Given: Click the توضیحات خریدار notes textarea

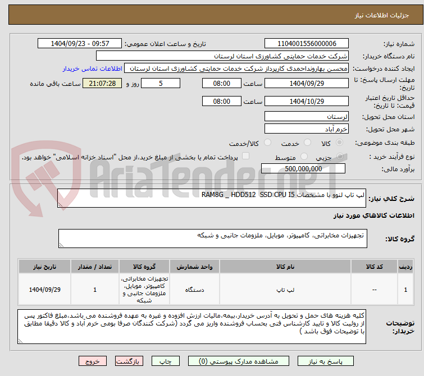Looking at the screenshot, I should 192,327.
